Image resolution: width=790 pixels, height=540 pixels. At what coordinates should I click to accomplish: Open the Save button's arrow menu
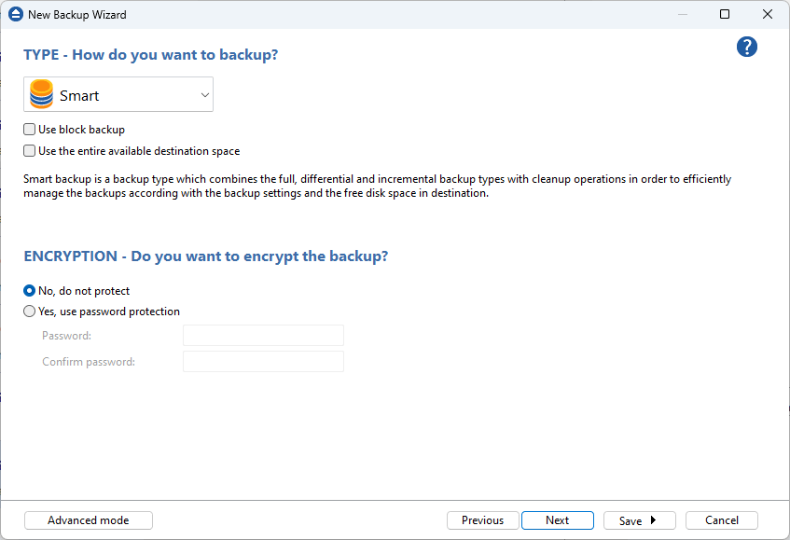[x=653, y=520]
